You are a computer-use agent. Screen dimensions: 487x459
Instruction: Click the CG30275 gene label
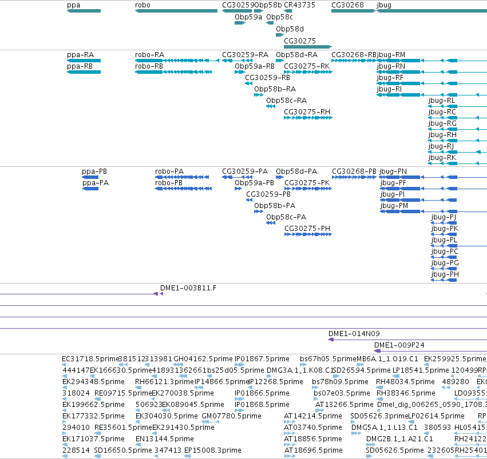pos(300,41)
